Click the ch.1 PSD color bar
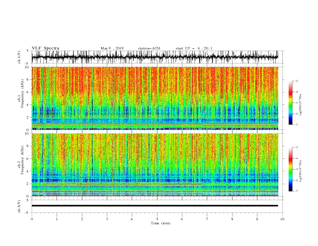Viewport: 318px width, 246px height. [290, 103]
